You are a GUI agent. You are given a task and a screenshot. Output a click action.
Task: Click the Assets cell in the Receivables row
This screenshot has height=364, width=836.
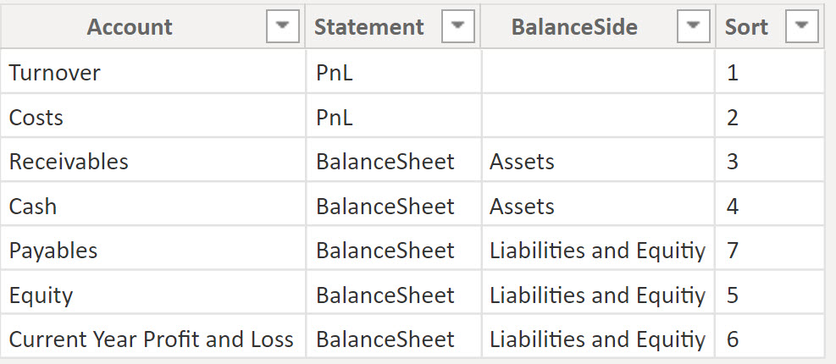point(598,162)
